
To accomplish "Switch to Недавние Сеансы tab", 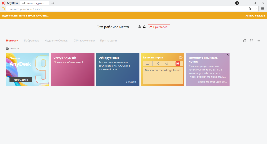I will [56, 41].
